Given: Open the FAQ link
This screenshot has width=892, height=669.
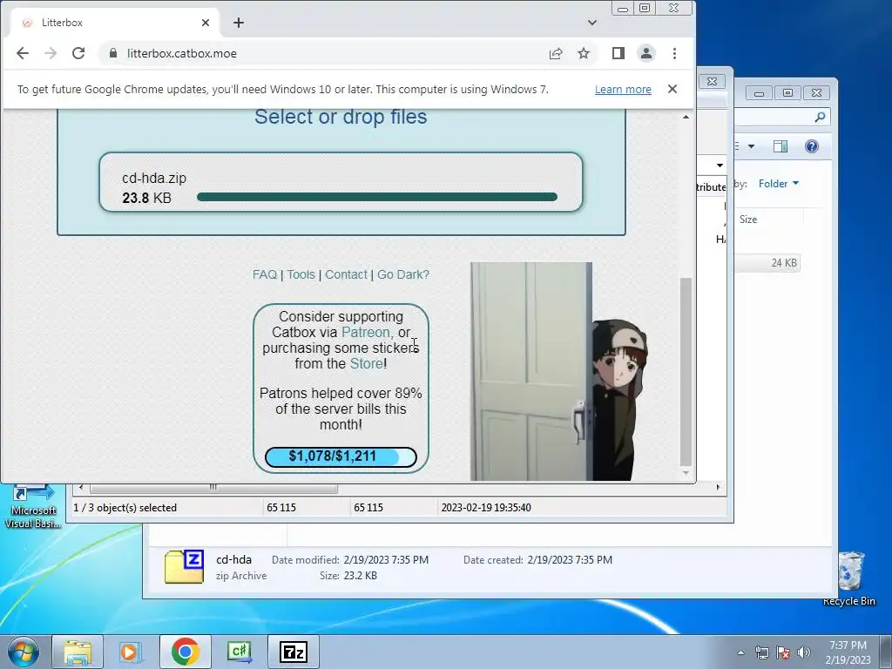Looking at the screenshot, I should point(265,274).
